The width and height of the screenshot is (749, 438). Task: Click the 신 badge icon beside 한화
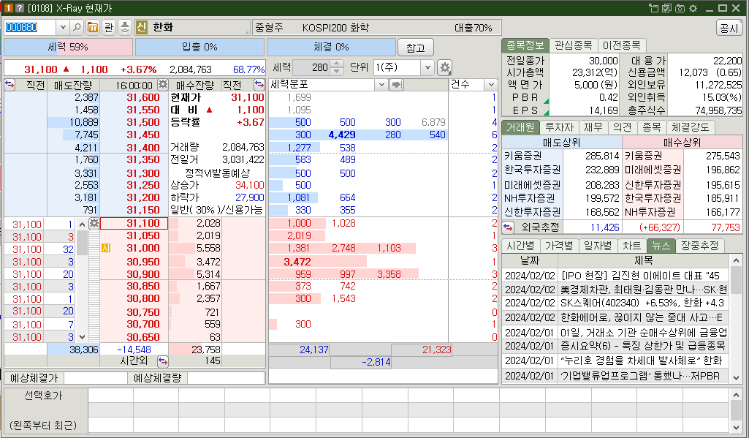(142, 29)
